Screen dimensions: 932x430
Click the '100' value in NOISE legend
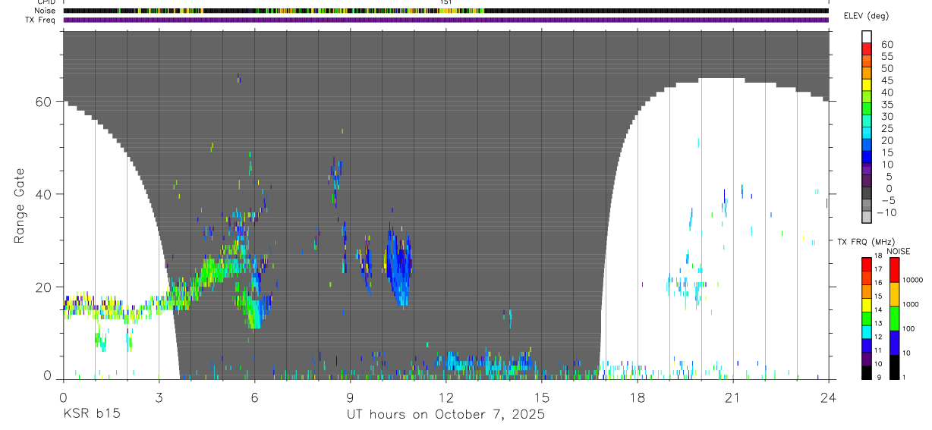pyautogui.click(x=909, y=328)
